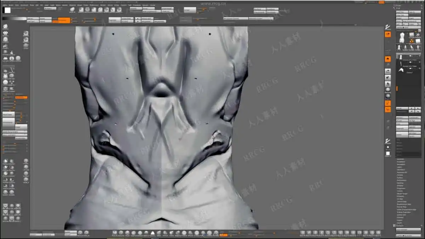425x239 pixels.
Task: Select the white wing-shaped third subtool thumbnail
Action: (x=401, y=70)
